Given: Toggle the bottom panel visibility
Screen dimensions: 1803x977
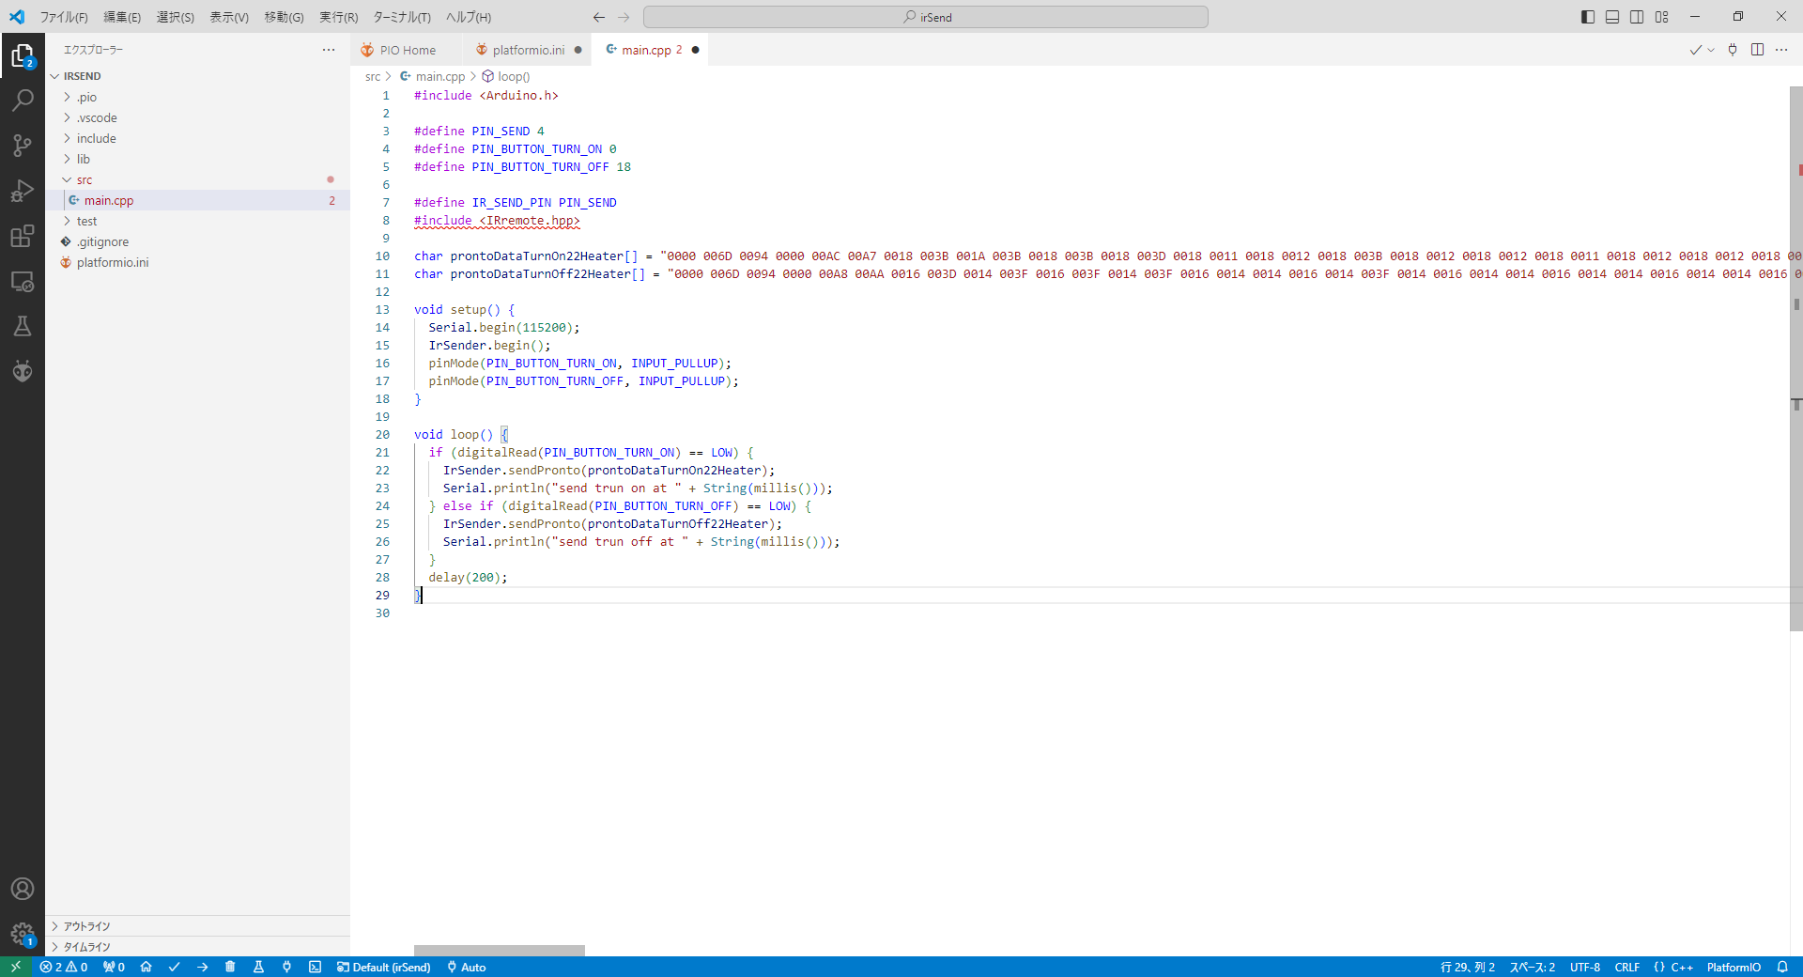Looking at the screenshot, I should pyautogui.click(x=1612, y=17).
